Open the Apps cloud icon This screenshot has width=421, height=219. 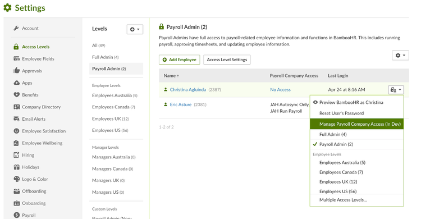(16, 83)
